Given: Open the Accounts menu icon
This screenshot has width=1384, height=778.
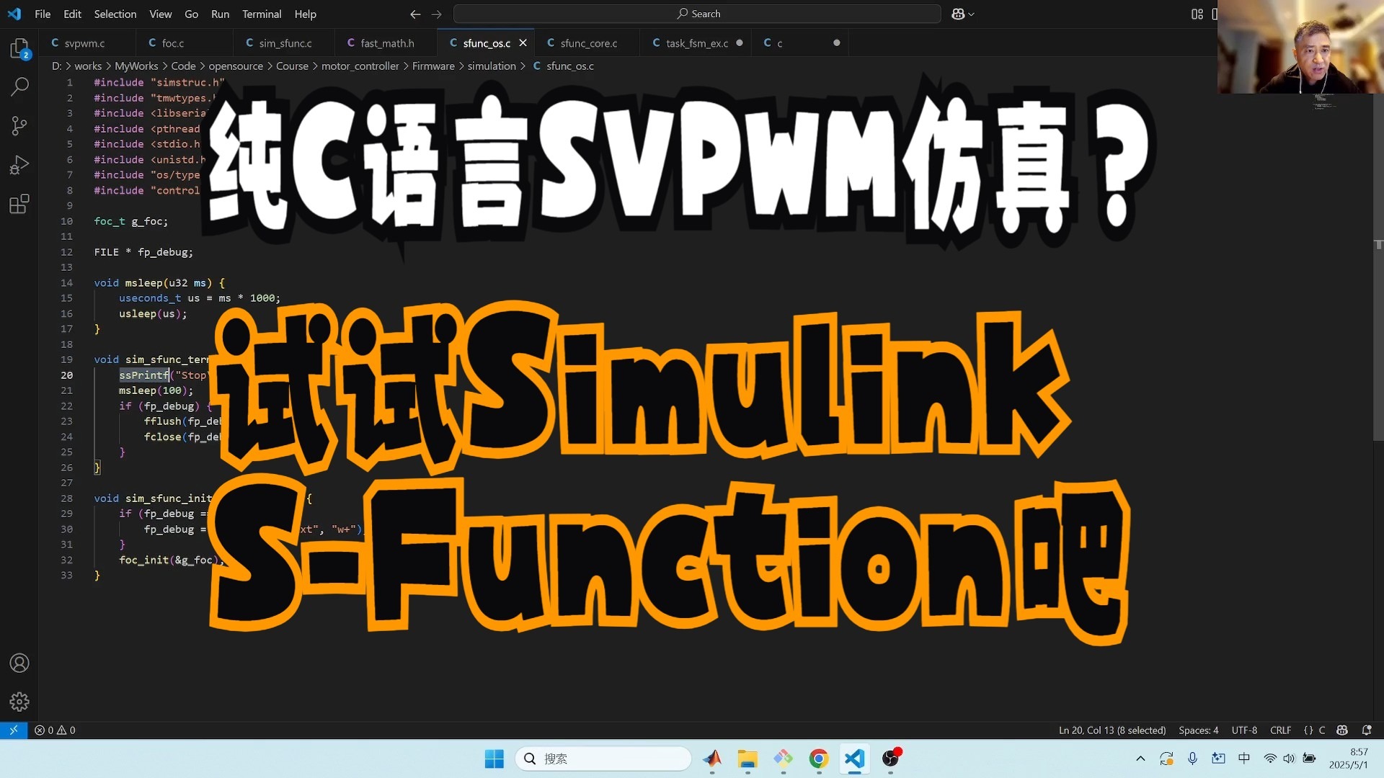Looking at the screenshot, I should pos(19,663).
